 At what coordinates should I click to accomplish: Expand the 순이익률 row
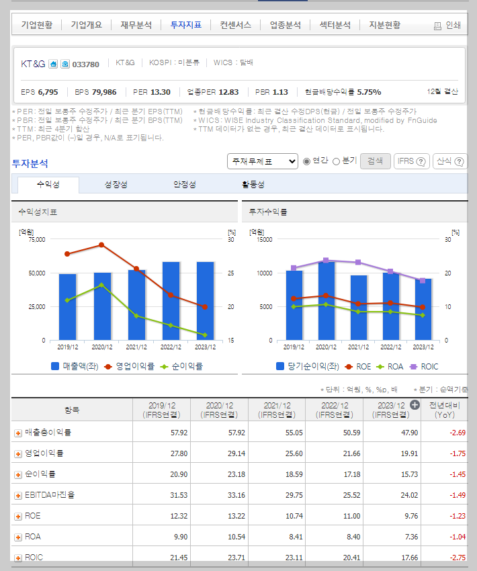tap(18, 475)
